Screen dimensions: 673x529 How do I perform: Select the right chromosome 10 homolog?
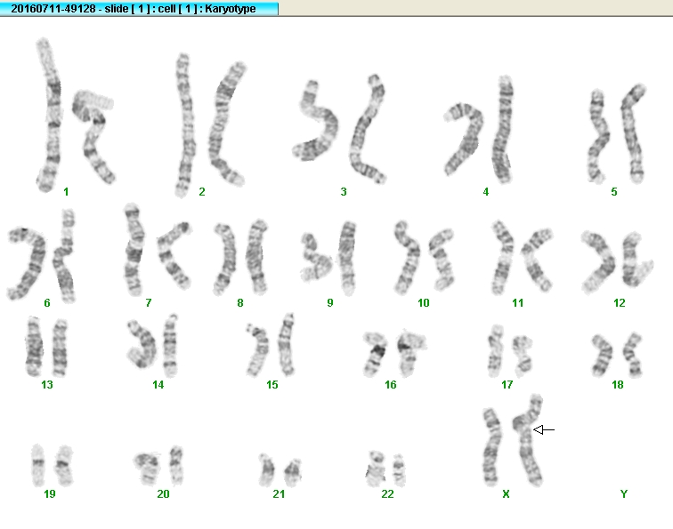click(442, 260)
